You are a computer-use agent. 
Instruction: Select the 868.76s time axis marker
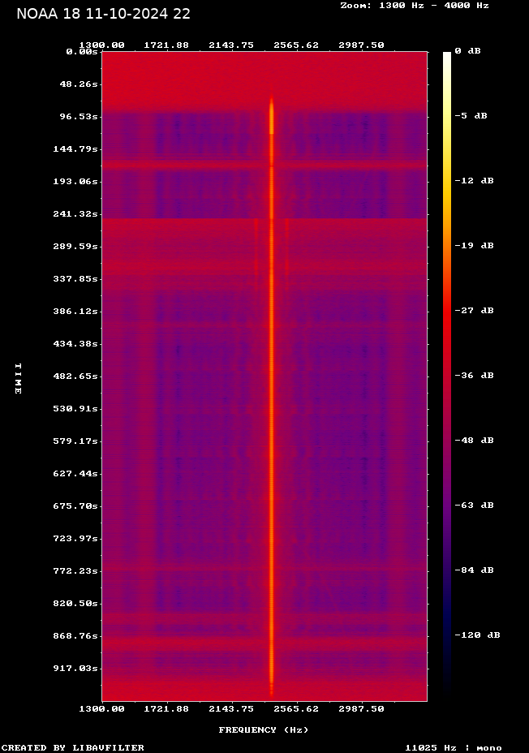tap(77, 636)
